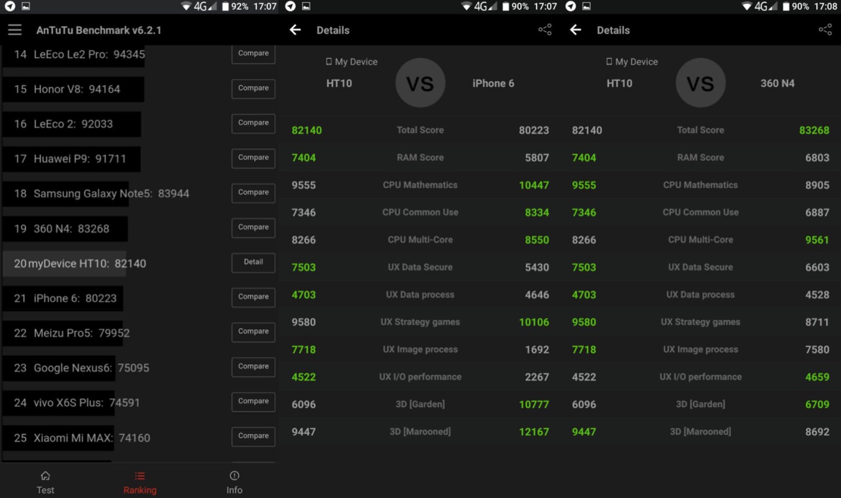Tap the Telegram notification icon above the AnTuTu title
This screenshot has width=841, height=498.
click(x=10, y=6)
